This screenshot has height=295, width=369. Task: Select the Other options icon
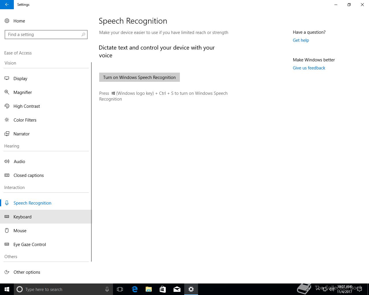click(x=7, y=272)
